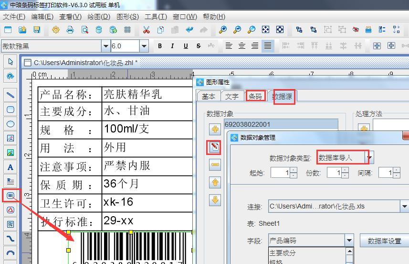The width and height of the screenshot is (409, 264).
Task: Edit the data object with the pencil button
Action: coord(215,147)
